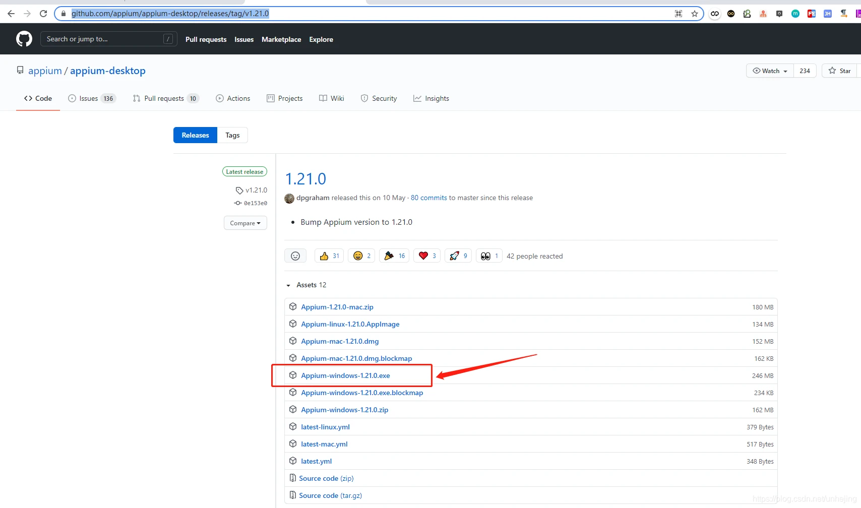Image resolution: width=861 pixels, height=508 pixels.
Task: Click the browser forward arrow
Action: coord(27,14)
